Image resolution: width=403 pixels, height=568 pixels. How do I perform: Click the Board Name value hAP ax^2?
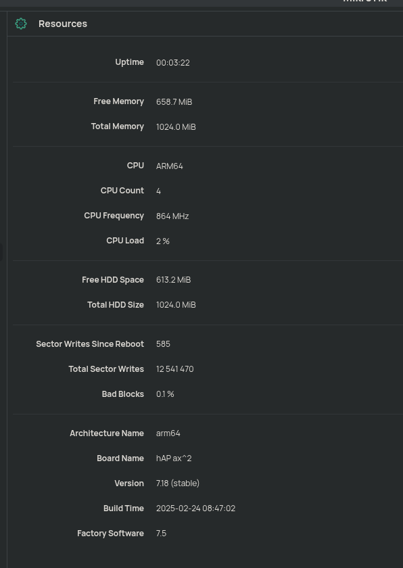pos(174,458)
